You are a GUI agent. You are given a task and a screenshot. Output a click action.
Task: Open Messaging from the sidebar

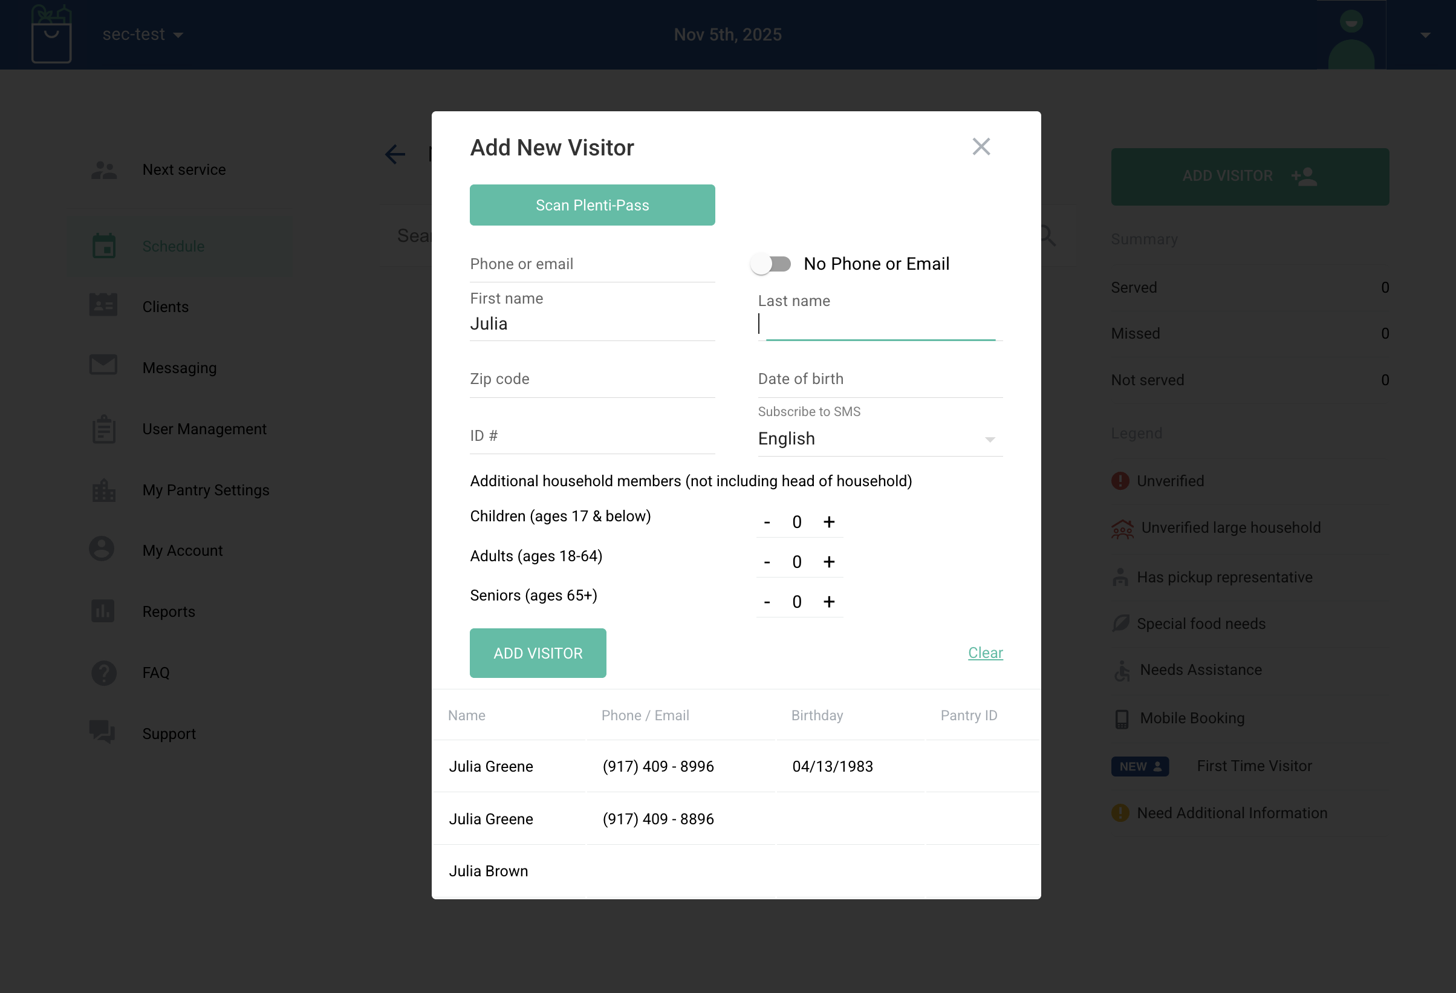point(179,368)
